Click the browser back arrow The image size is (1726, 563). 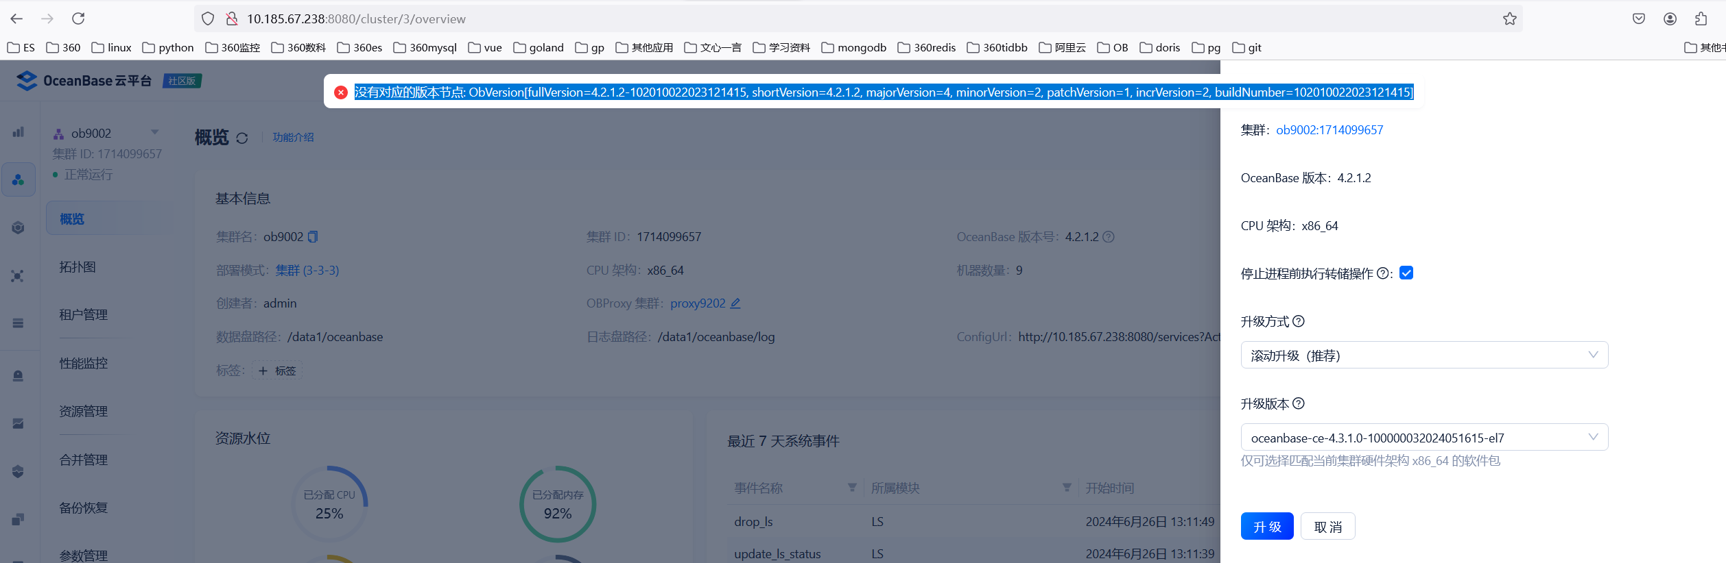pos(17,18)
